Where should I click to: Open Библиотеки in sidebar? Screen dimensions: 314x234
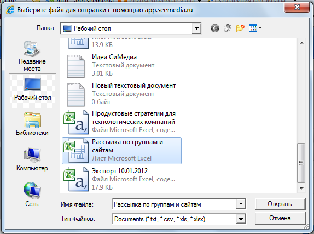[x=32, y=124]
